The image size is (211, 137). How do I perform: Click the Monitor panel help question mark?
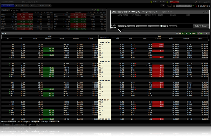click(x=92, y=10)
